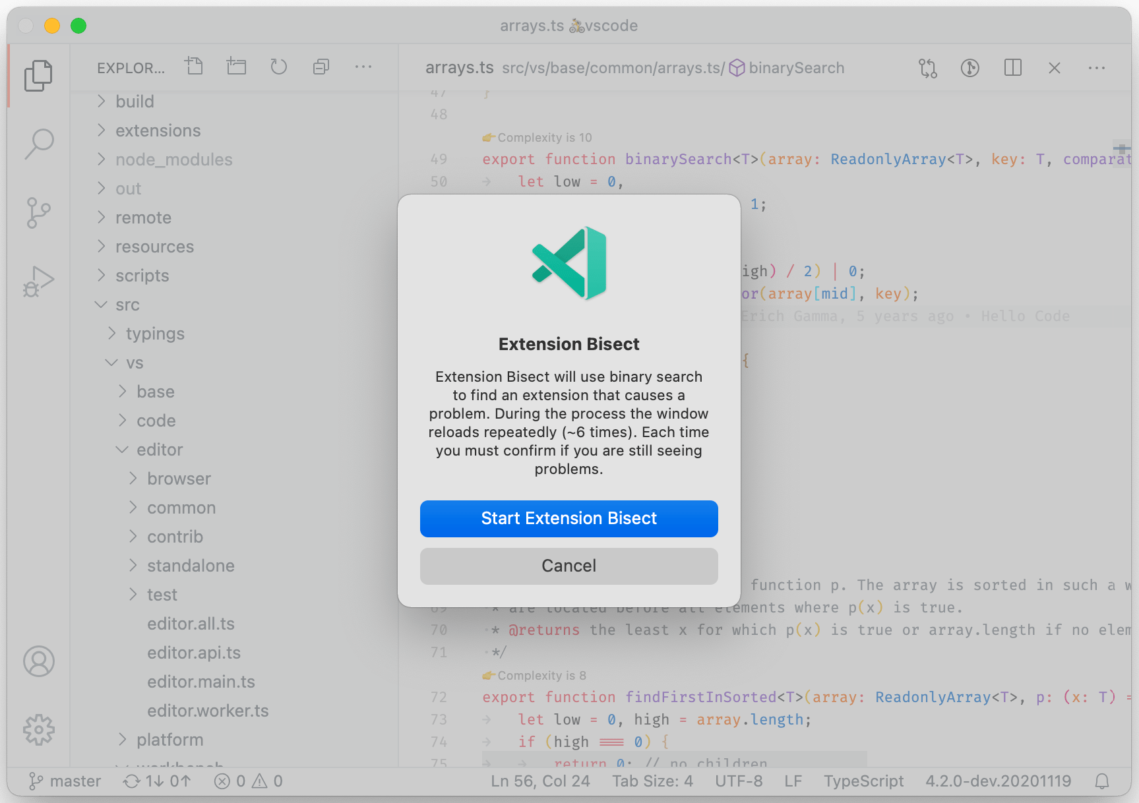Click New File icon in Explorer
The image size is (1139, 803).
pos(195,67)
